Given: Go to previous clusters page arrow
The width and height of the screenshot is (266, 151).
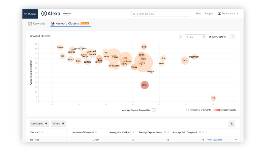Looking at the screenshot, I should 180,37.
